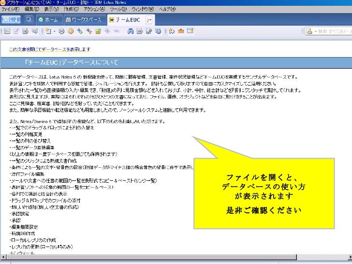Click the line ・ローカルレプリカの作成
Image resolution: width=352 pixels, height=264 pixels.
point(33,240)
